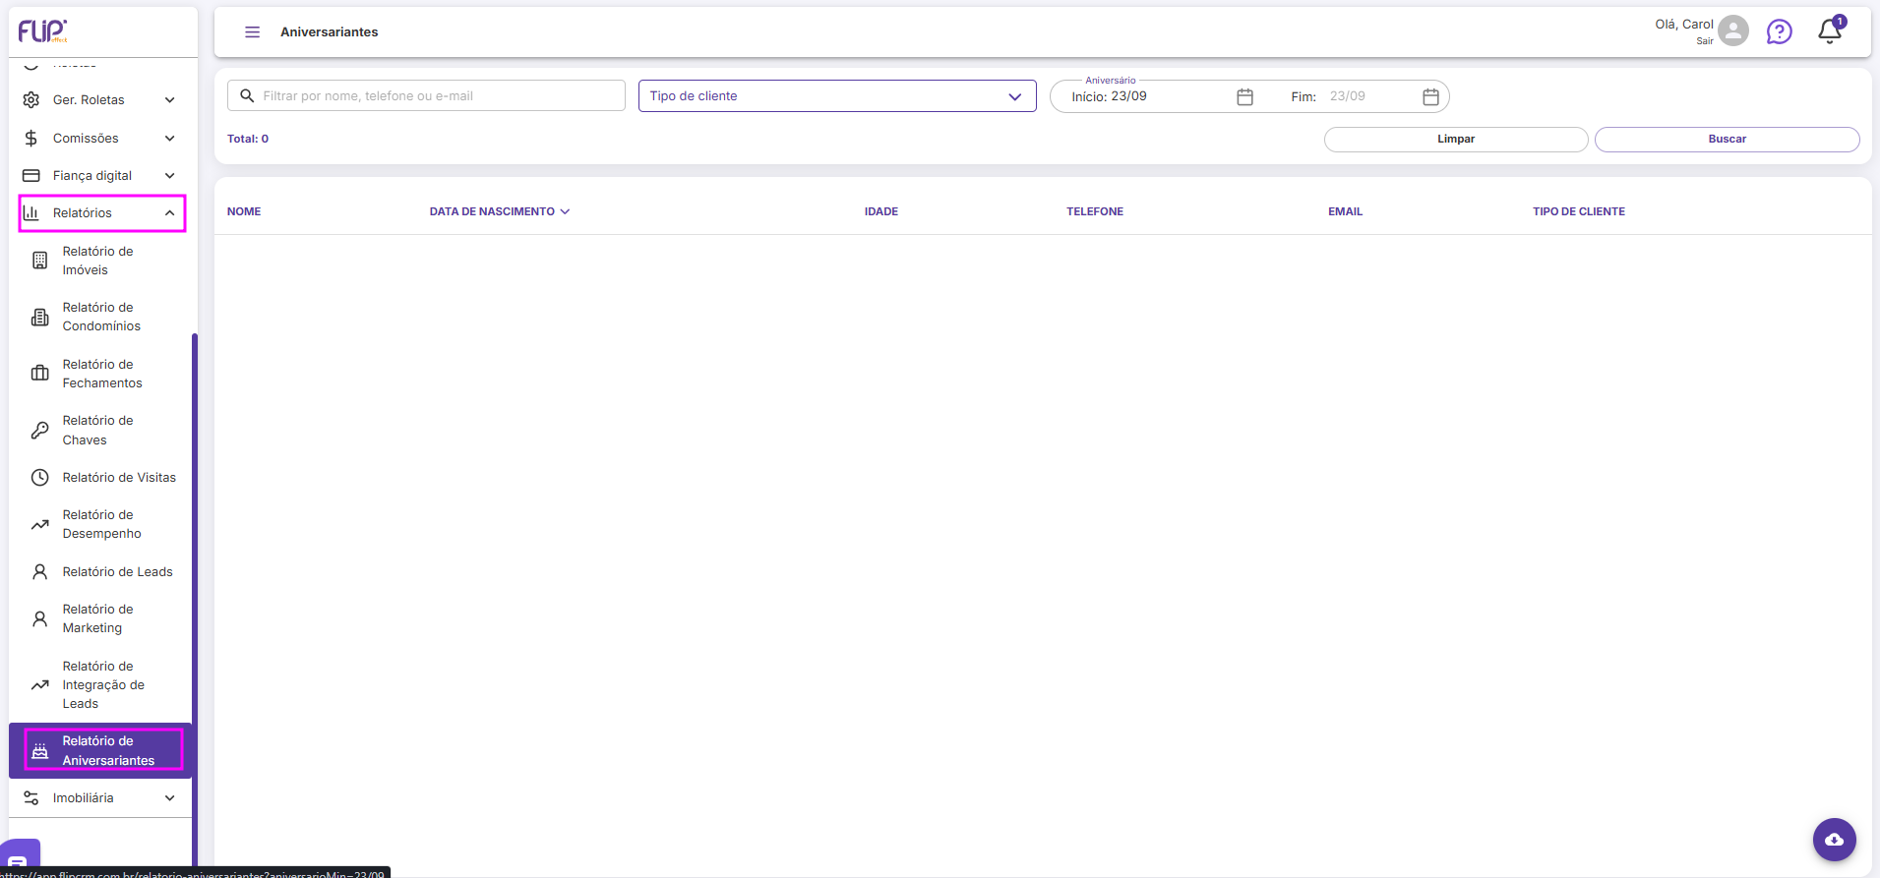Viewport: 1880px width, 878px height.
Task: Collapse the Relatórios chevron
Action: (170, 213)
